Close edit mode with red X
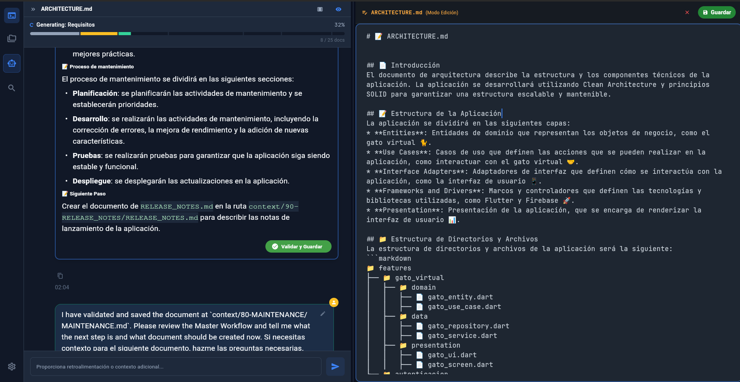The height and width of the screenshot is (382, 740). click(x=687, y=12)
